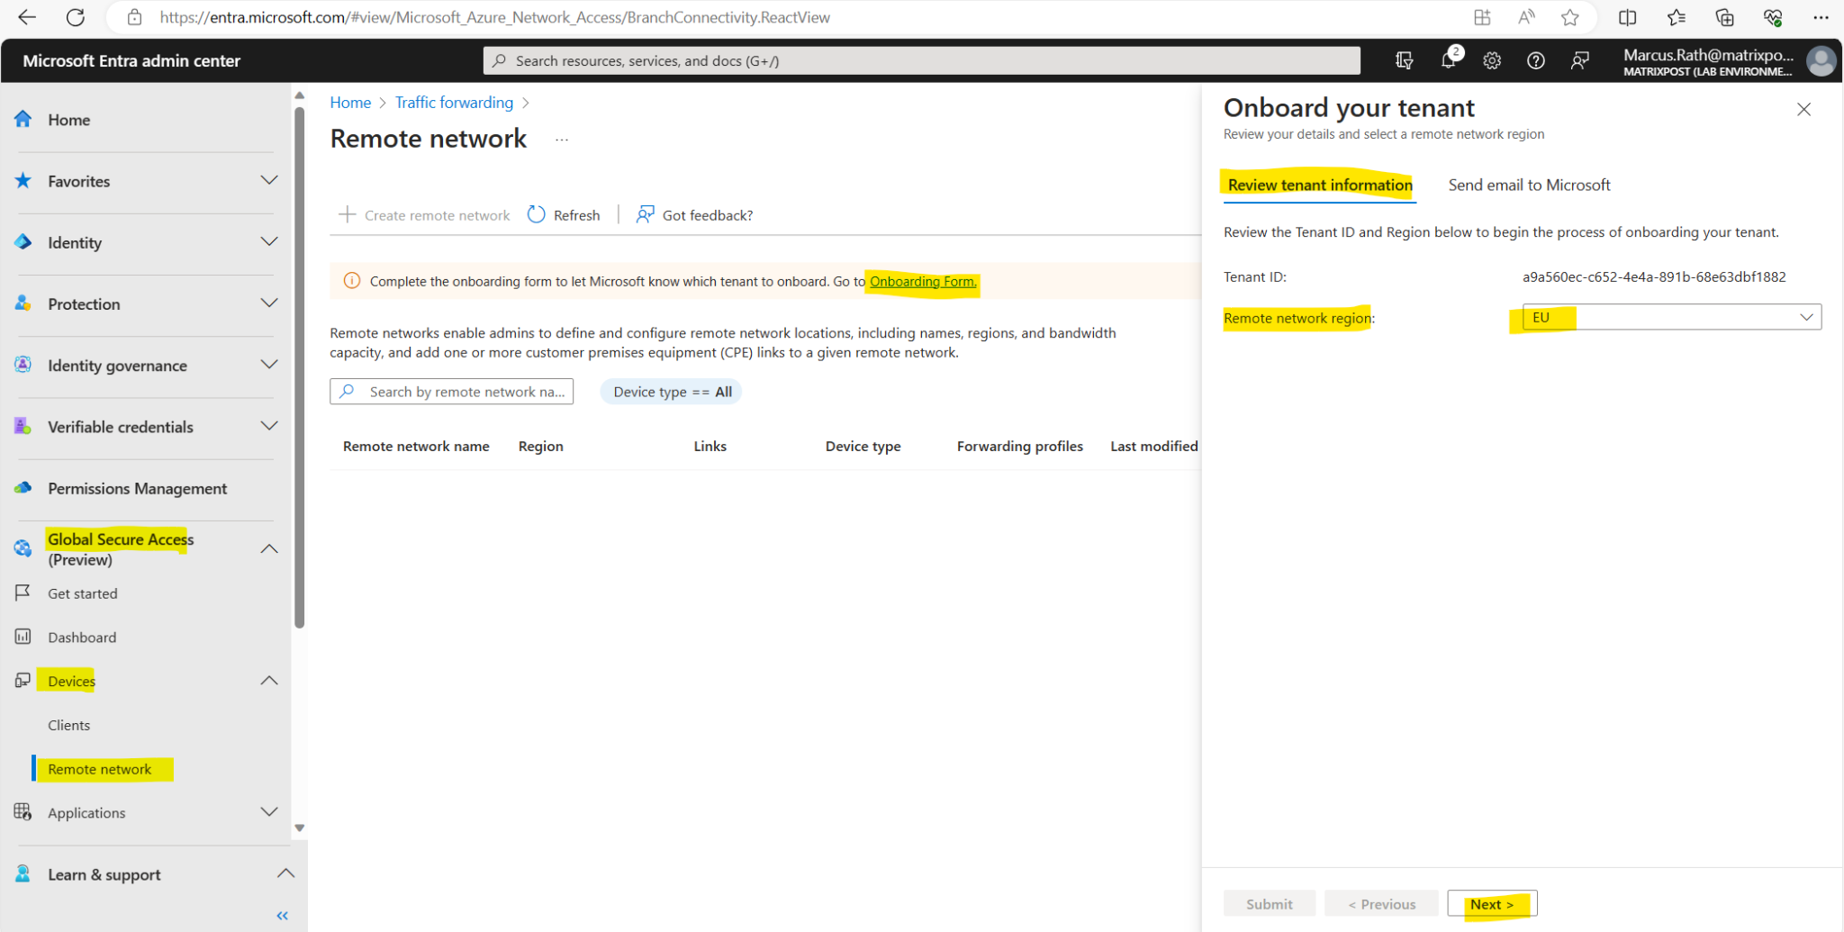Select the Identity icon in navigation

coord(23,241)
